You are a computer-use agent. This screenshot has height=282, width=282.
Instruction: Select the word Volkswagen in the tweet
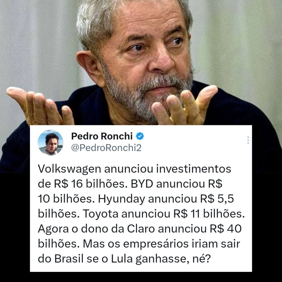click(69, 169)
